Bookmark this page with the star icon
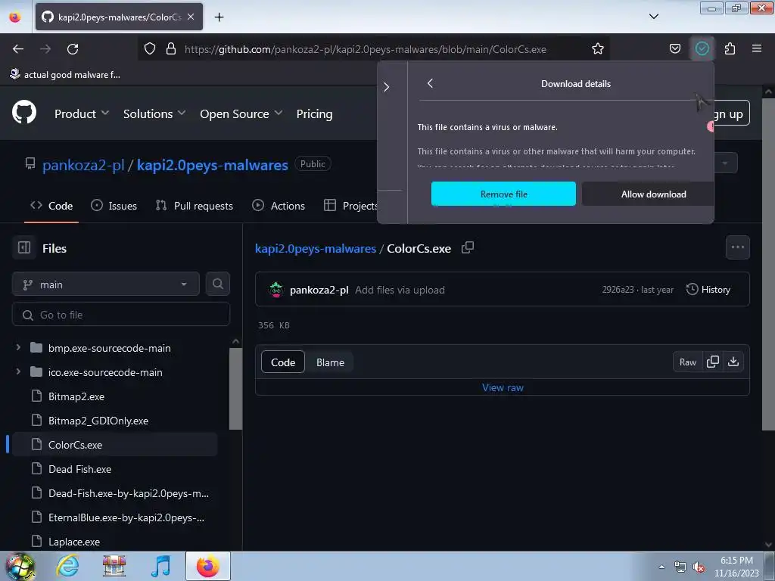775x581 pixels. (x=598, y=48)
